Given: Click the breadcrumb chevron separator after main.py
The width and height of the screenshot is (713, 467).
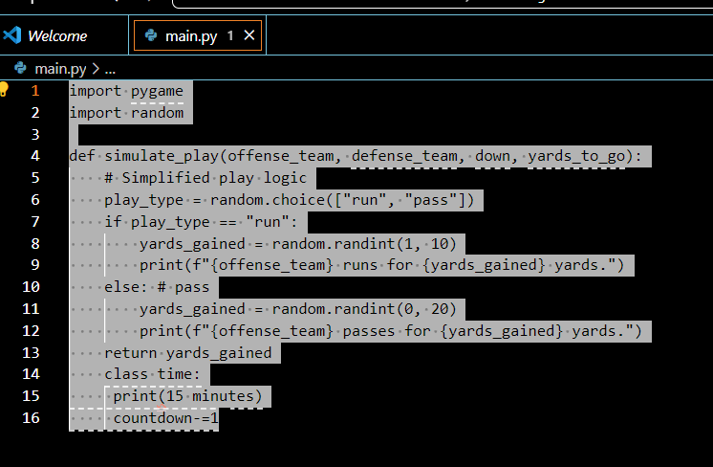Looking at the screenshot, I should pos(96,68).
